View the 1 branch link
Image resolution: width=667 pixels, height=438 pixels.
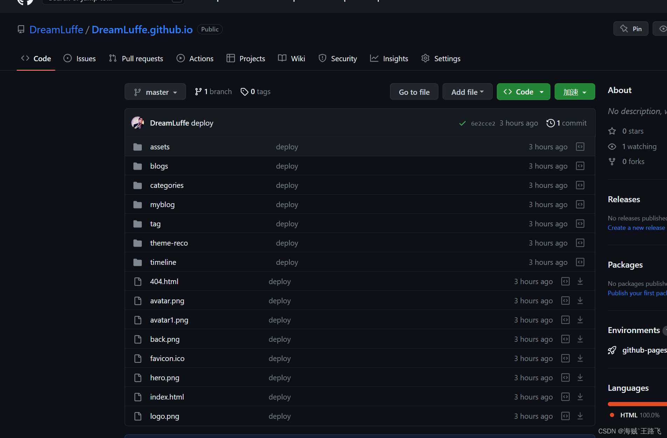tap(213, 92)
